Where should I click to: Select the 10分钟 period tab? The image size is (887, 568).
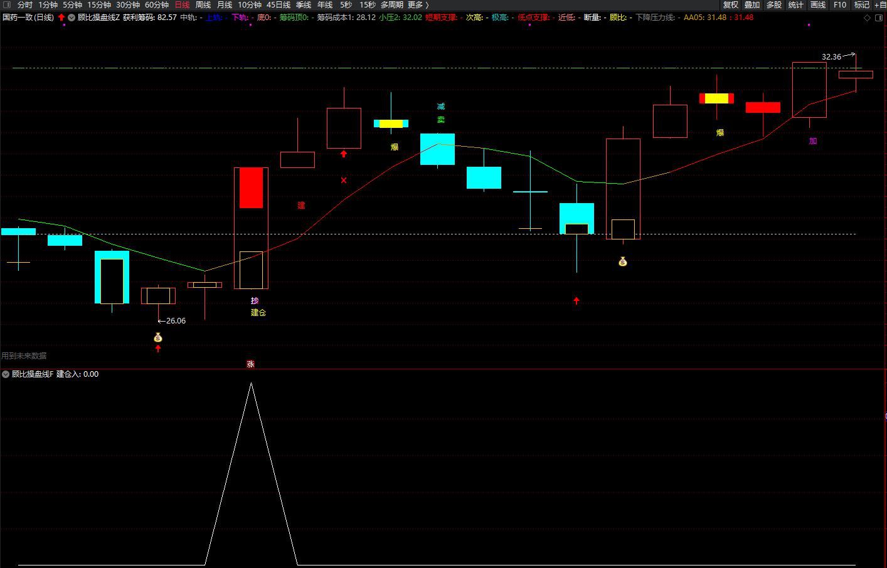[250, 5]
